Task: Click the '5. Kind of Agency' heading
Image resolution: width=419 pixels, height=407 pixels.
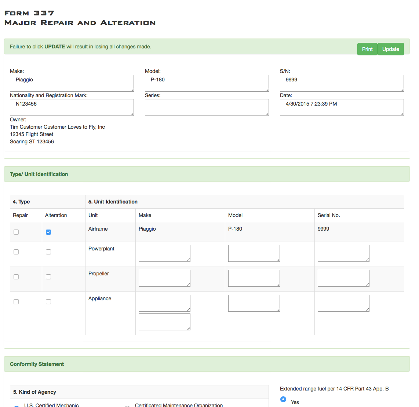Action: [x=34, y=392]
